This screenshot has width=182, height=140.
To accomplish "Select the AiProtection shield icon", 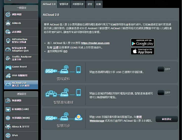I will (8, 41).
